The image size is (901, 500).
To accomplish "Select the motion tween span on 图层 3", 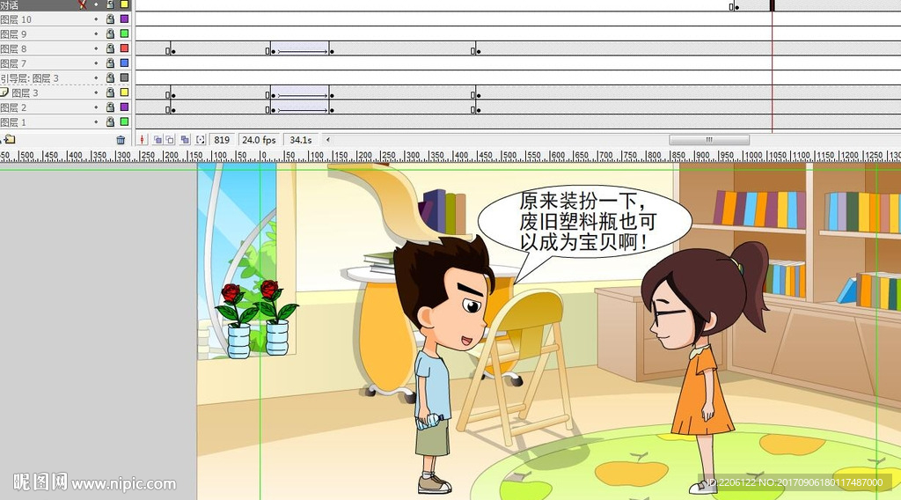I will [x=299, y=92].
